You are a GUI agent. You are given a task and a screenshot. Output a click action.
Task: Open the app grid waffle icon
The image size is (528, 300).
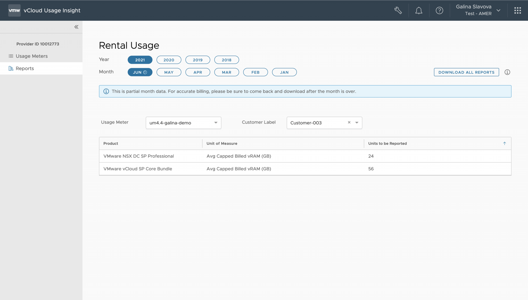(x=517, y=10)
